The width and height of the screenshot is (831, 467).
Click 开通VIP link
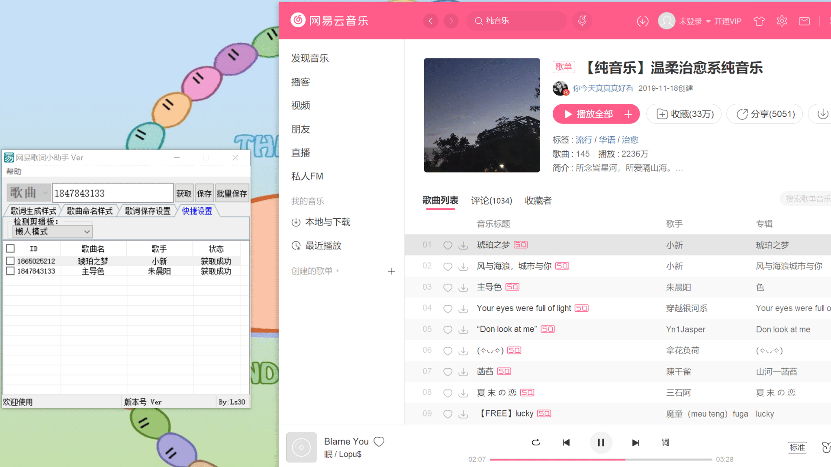[x=728, y=21]
